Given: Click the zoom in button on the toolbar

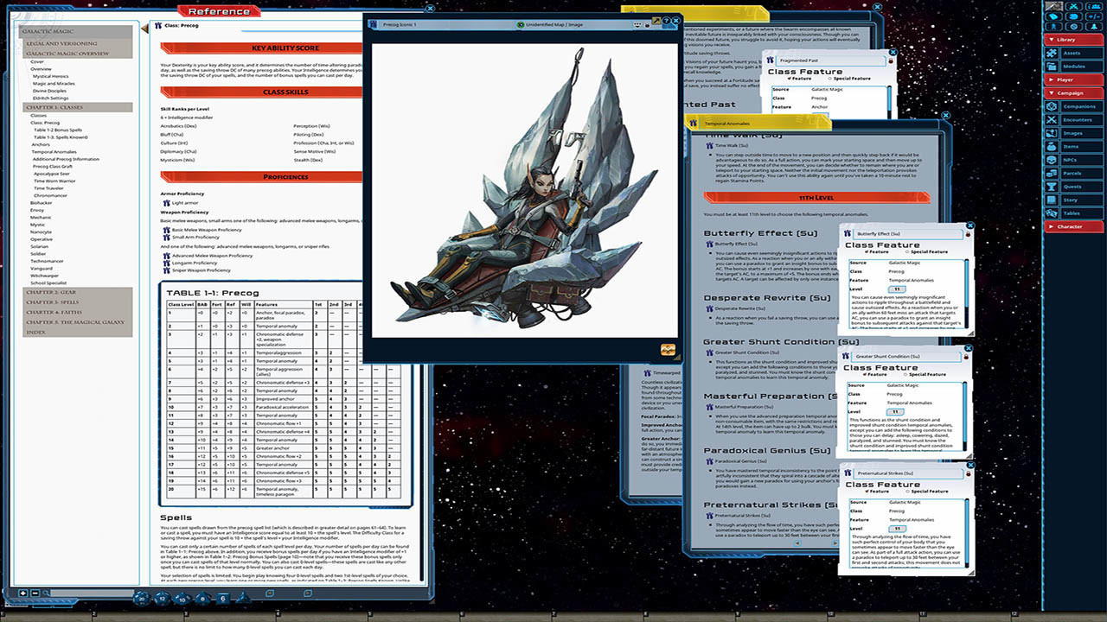Looking at the screenshot, I should (x=23, y=593).
